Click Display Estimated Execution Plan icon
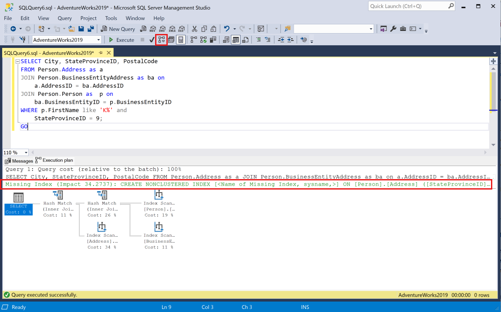The width and height of the screenshot is (501, 312). point(162,40)
